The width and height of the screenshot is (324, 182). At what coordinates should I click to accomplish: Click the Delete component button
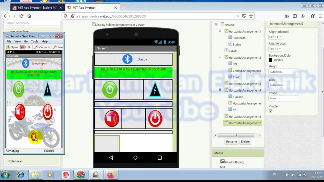click(245, 142)
